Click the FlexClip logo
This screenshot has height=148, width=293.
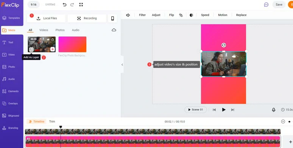(x=10, y=5)
